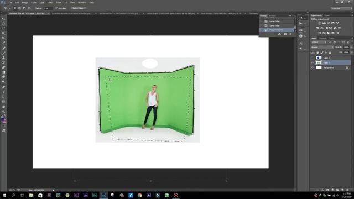Image resolution: width=354 pixels, height=199 pixels.
Task: Create a new layer in Layers panel
Action: pos(343,190)
